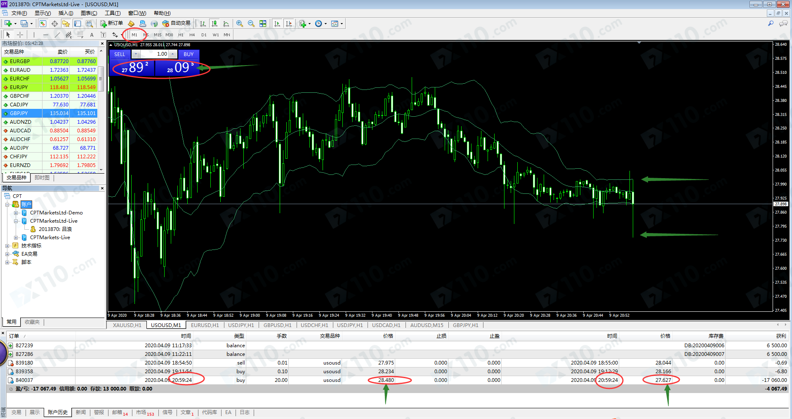Expand the 脚本 scripts node

coord(7,262)
